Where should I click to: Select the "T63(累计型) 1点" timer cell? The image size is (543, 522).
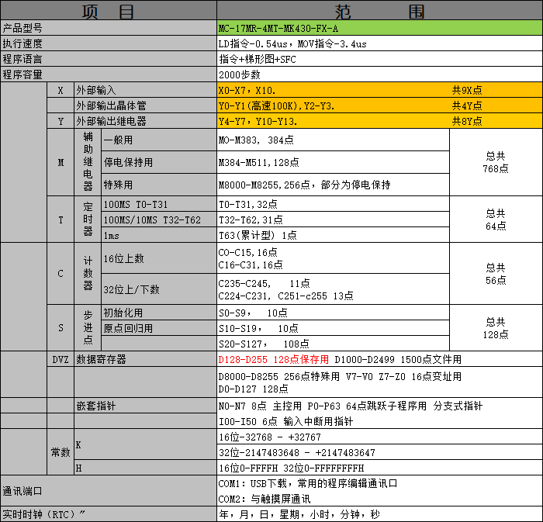pos(258,235)
